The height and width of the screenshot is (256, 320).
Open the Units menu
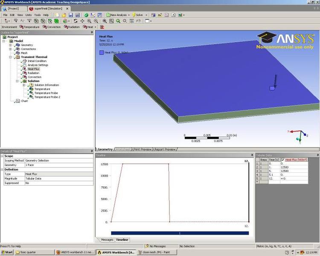pyautogui.click(x=28, y=15)
